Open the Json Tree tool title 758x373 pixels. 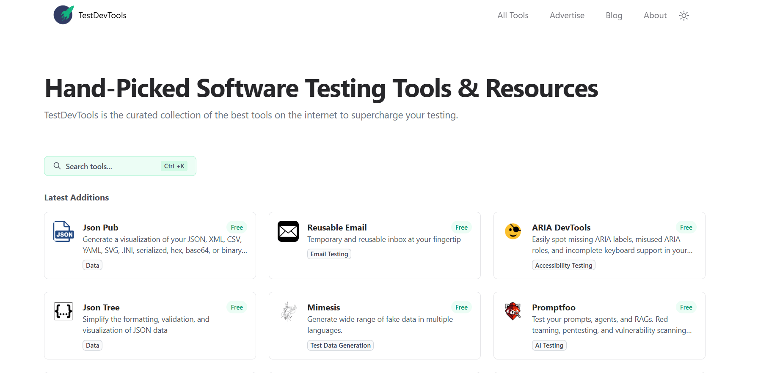[101, 307]
